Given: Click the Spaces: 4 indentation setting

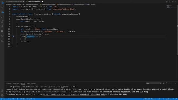Looking at the screenshot, I should tap(154, 99).
